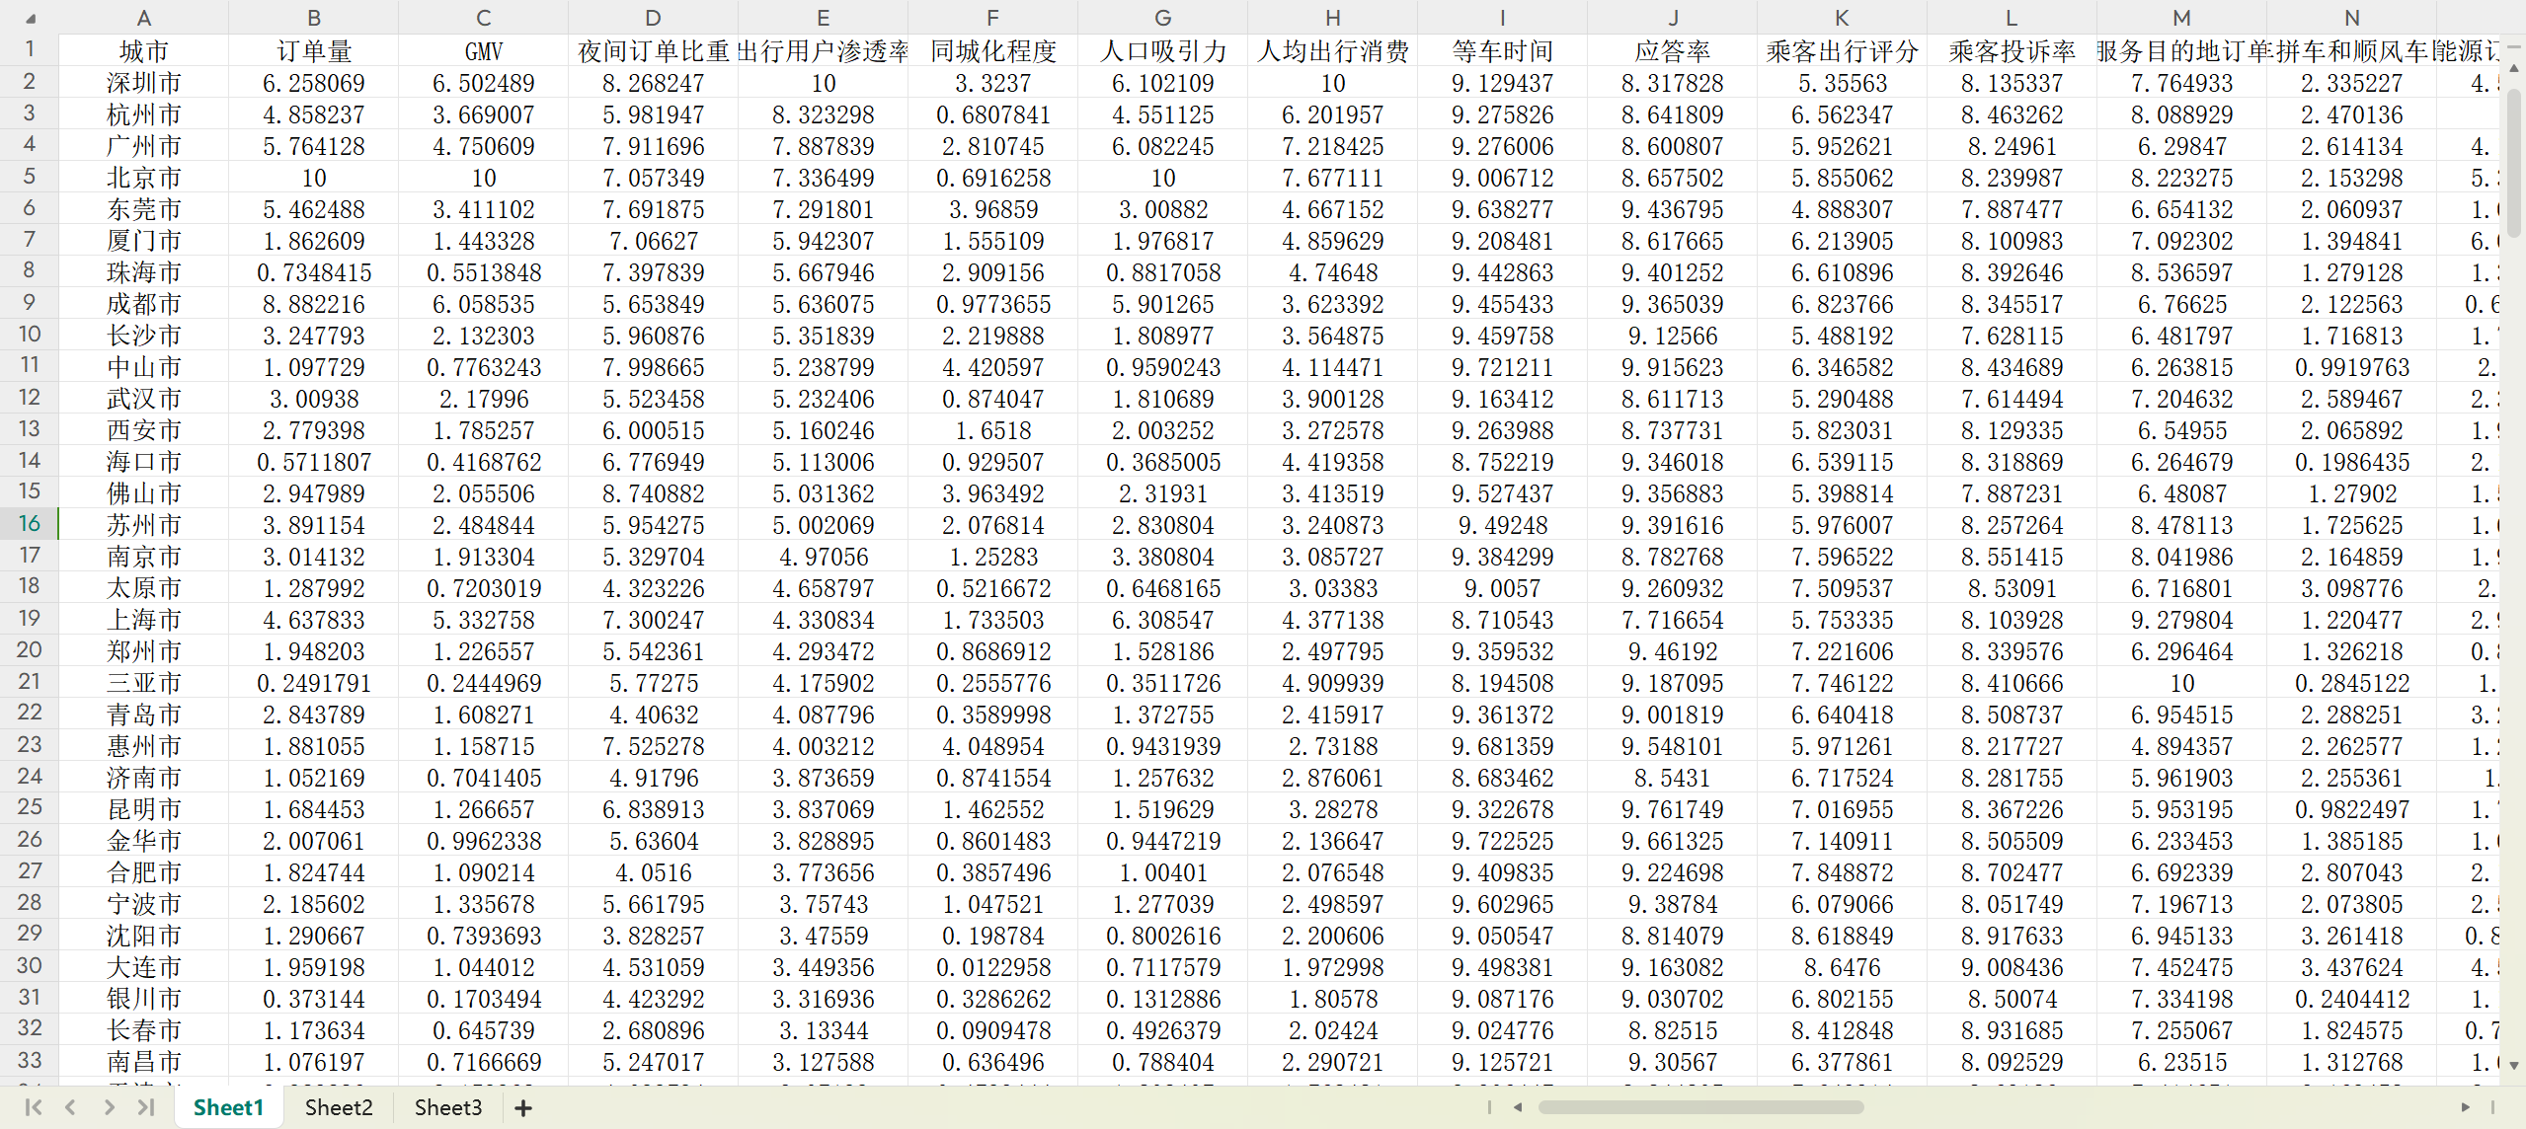Image resolution: width=2526 pixels, height=1129 pixels.
Task: Switch to Sheet2 tab
Action: pyautogui.click(x=339, y=1107)
